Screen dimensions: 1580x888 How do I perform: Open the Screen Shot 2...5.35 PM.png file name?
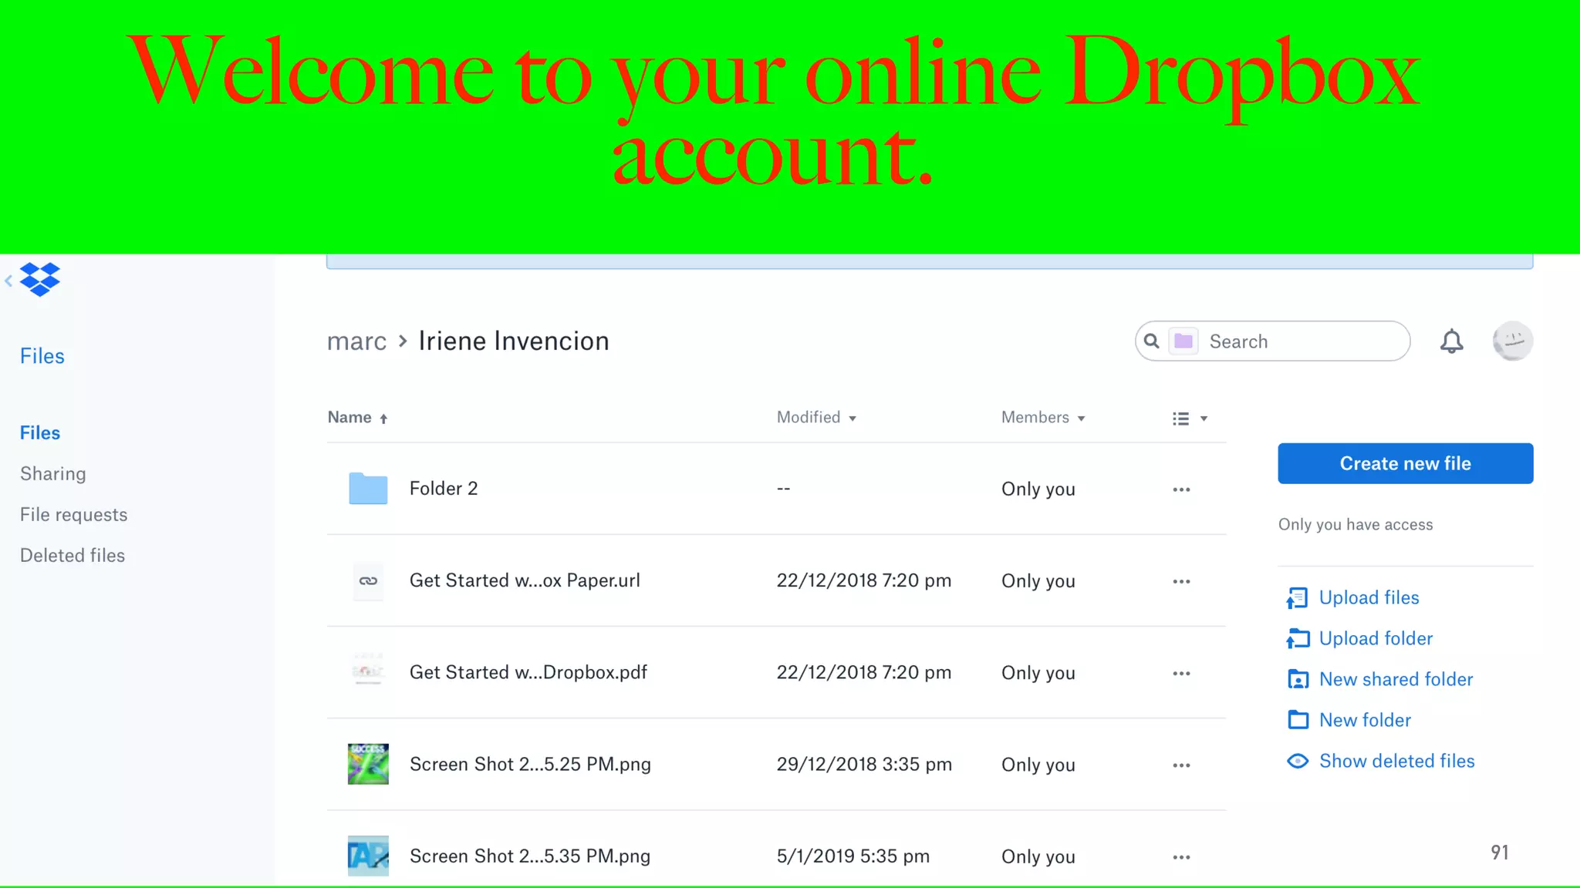530,856
